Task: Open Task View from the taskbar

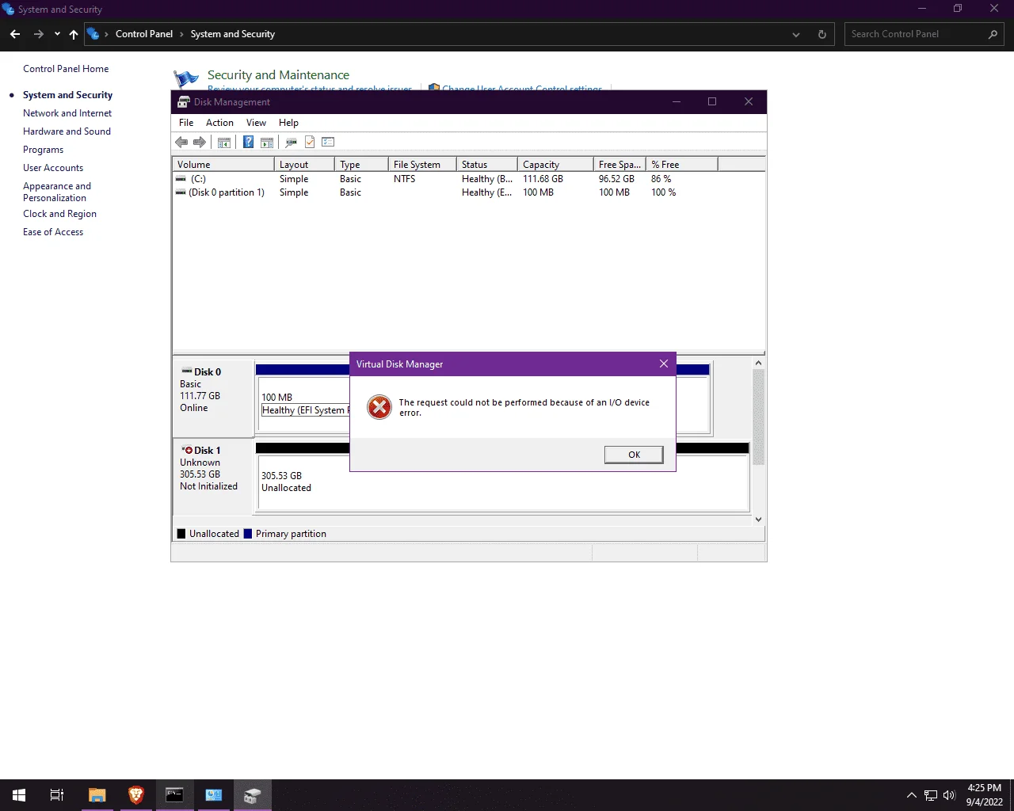Action: pyautogui.click(x=57, y=795)
